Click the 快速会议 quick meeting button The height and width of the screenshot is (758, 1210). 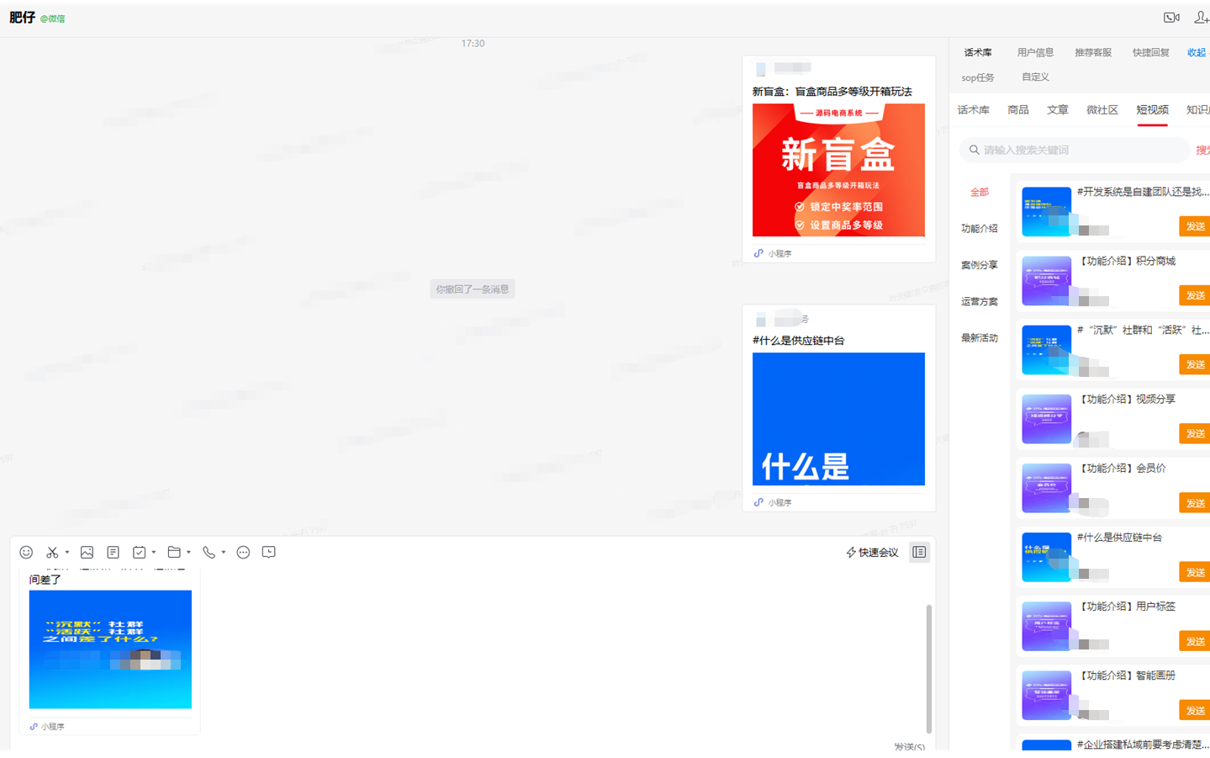pyautogui.click(x=872, y=553)
